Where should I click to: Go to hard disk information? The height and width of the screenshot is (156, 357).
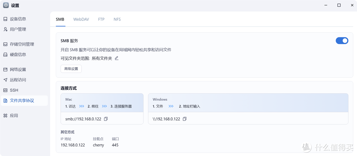tap(18, 55)
